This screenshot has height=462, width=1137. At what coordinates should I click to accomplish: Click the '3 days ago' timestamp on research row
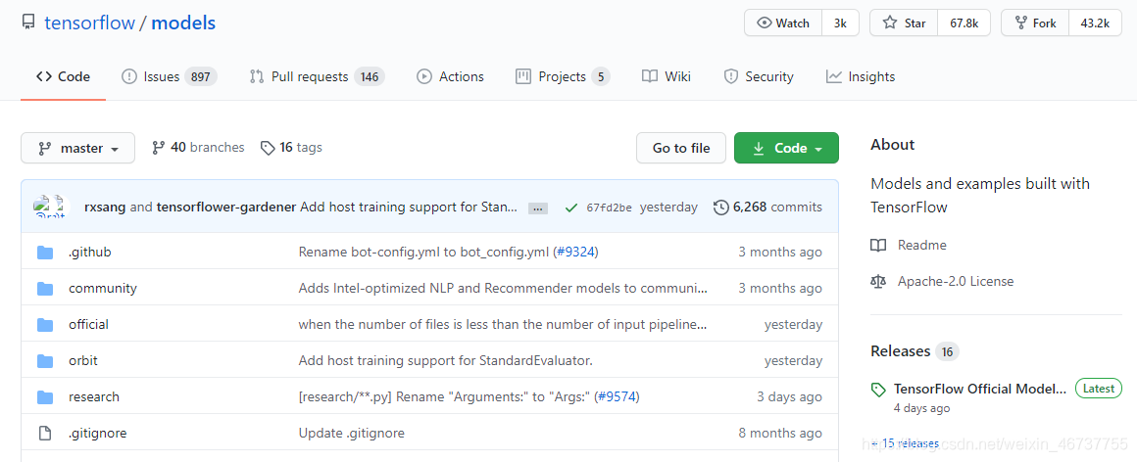(x=790, y=396)
